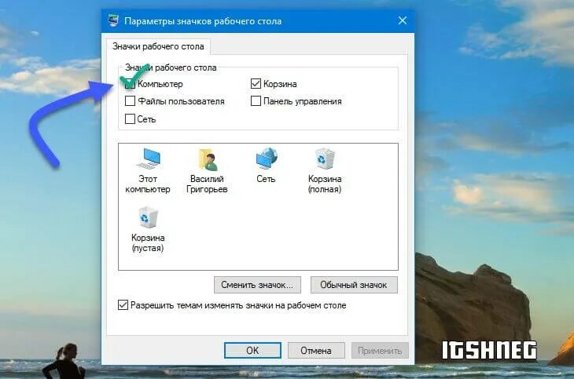The height and width of the screenshot is (379, 574).
Task: Click the dialog title bar system icon
Action: (113, 21)
